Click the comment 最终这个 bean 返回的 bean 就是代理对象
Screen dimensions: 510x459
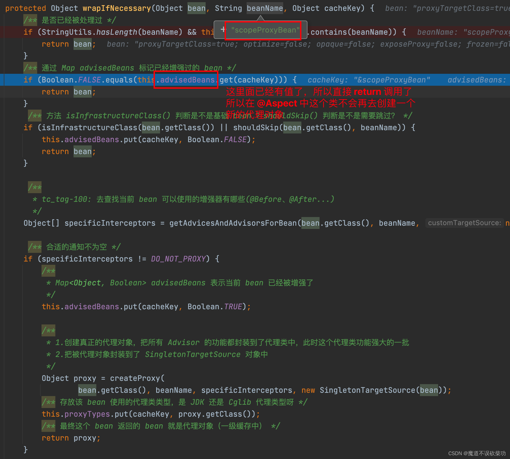pos(161,426)
